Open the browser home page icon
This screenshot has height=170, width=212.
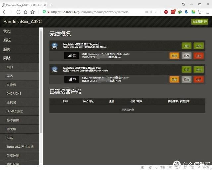pyautogui.click(x=26, y=12)
